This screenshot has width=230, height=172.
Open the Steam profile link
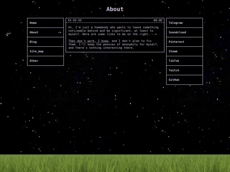pyautogui.click(x=184, y=51)
